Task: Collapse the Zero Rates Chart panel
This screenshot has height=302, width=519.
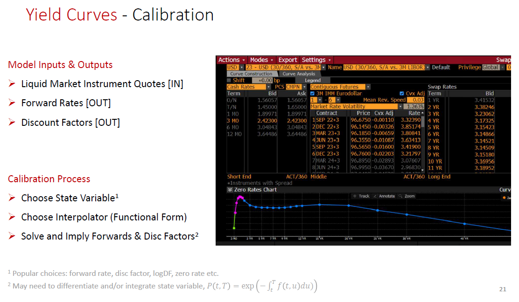Action: click(230, 190)
